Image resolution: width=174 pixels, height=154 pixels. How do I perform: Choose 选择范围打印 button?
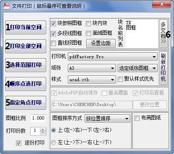coord(26,65)
